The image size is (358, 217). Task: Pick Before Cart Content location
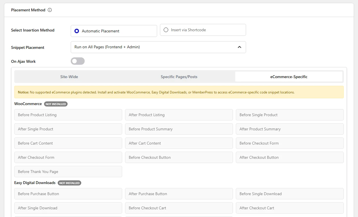tap(68, 143)
